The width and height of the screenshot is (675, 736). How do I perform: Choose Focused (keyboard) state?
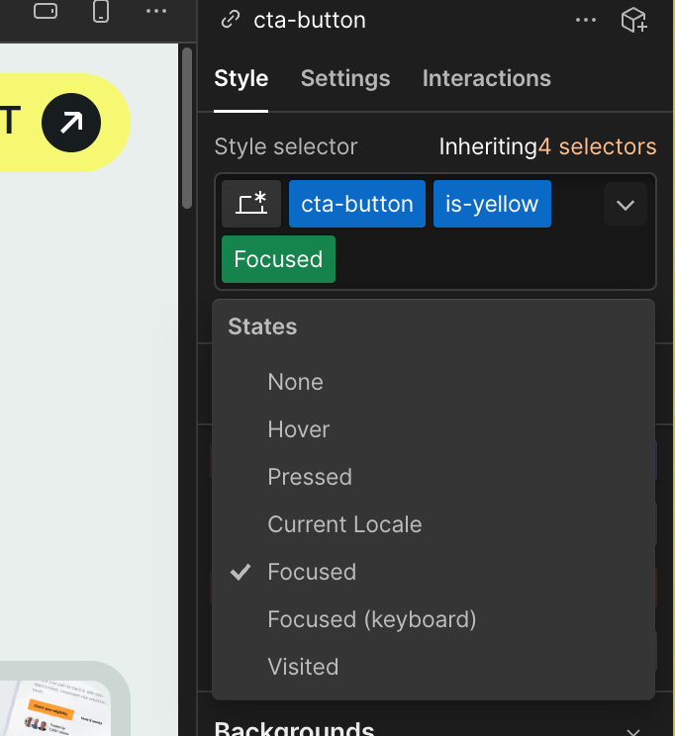click(434, 619)
